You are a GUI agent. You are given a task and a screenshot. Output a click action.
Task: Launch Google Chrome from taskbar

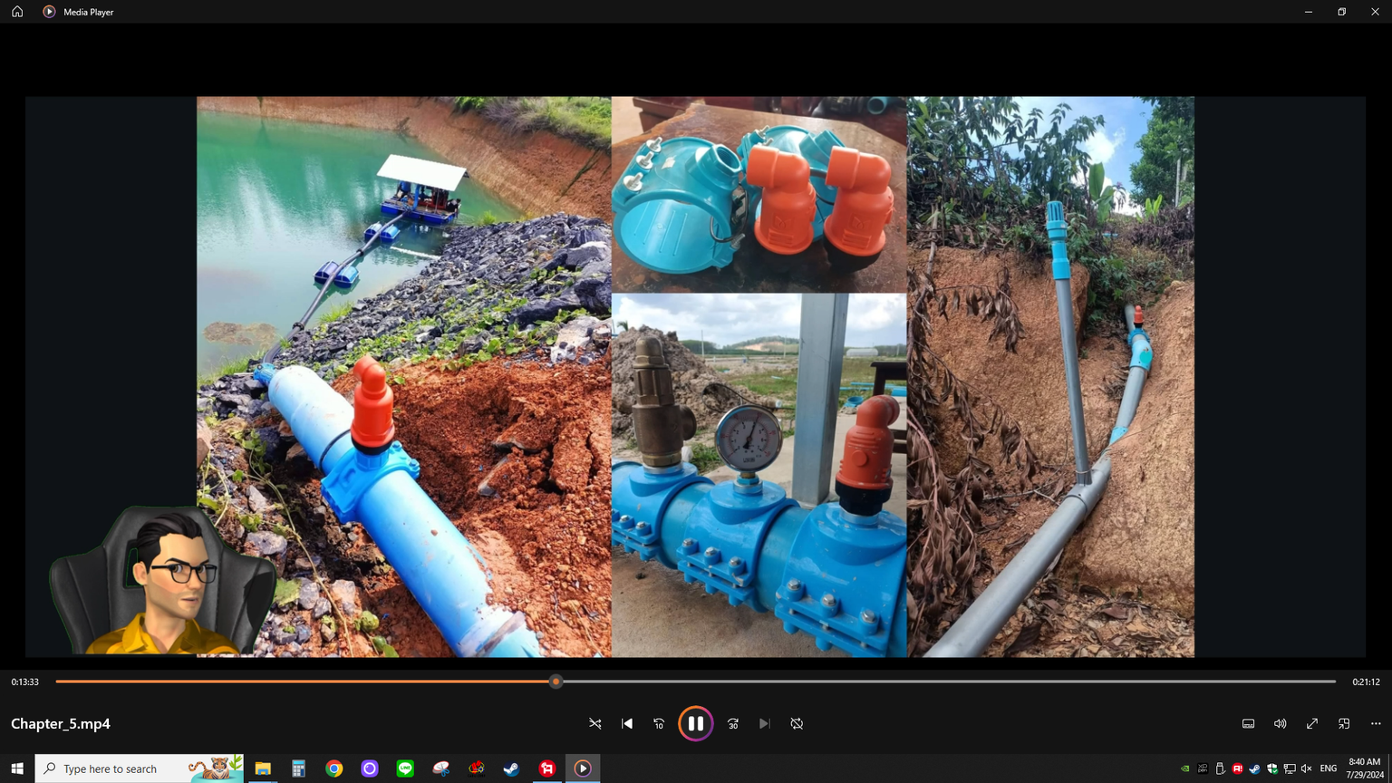click(334, 768)
